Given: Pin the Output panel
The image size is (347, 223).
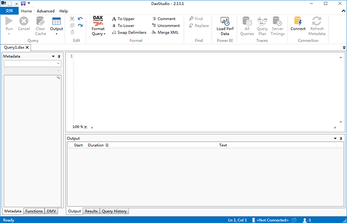Looking at the screenshot, I should point(341,138).
